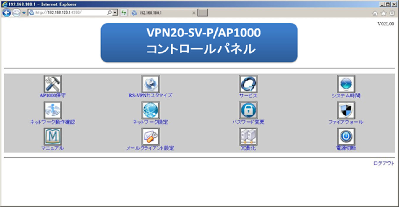Click the 電源切断 power icon

point(346,137)
